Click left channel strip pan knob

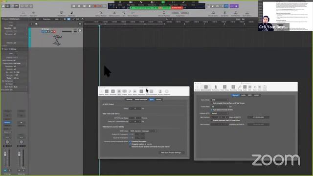(7, 142)
